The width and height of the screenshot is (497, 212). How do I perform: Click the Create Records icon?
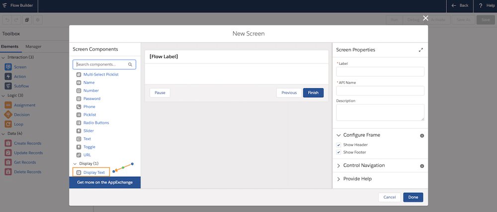[x=8, y=143]
